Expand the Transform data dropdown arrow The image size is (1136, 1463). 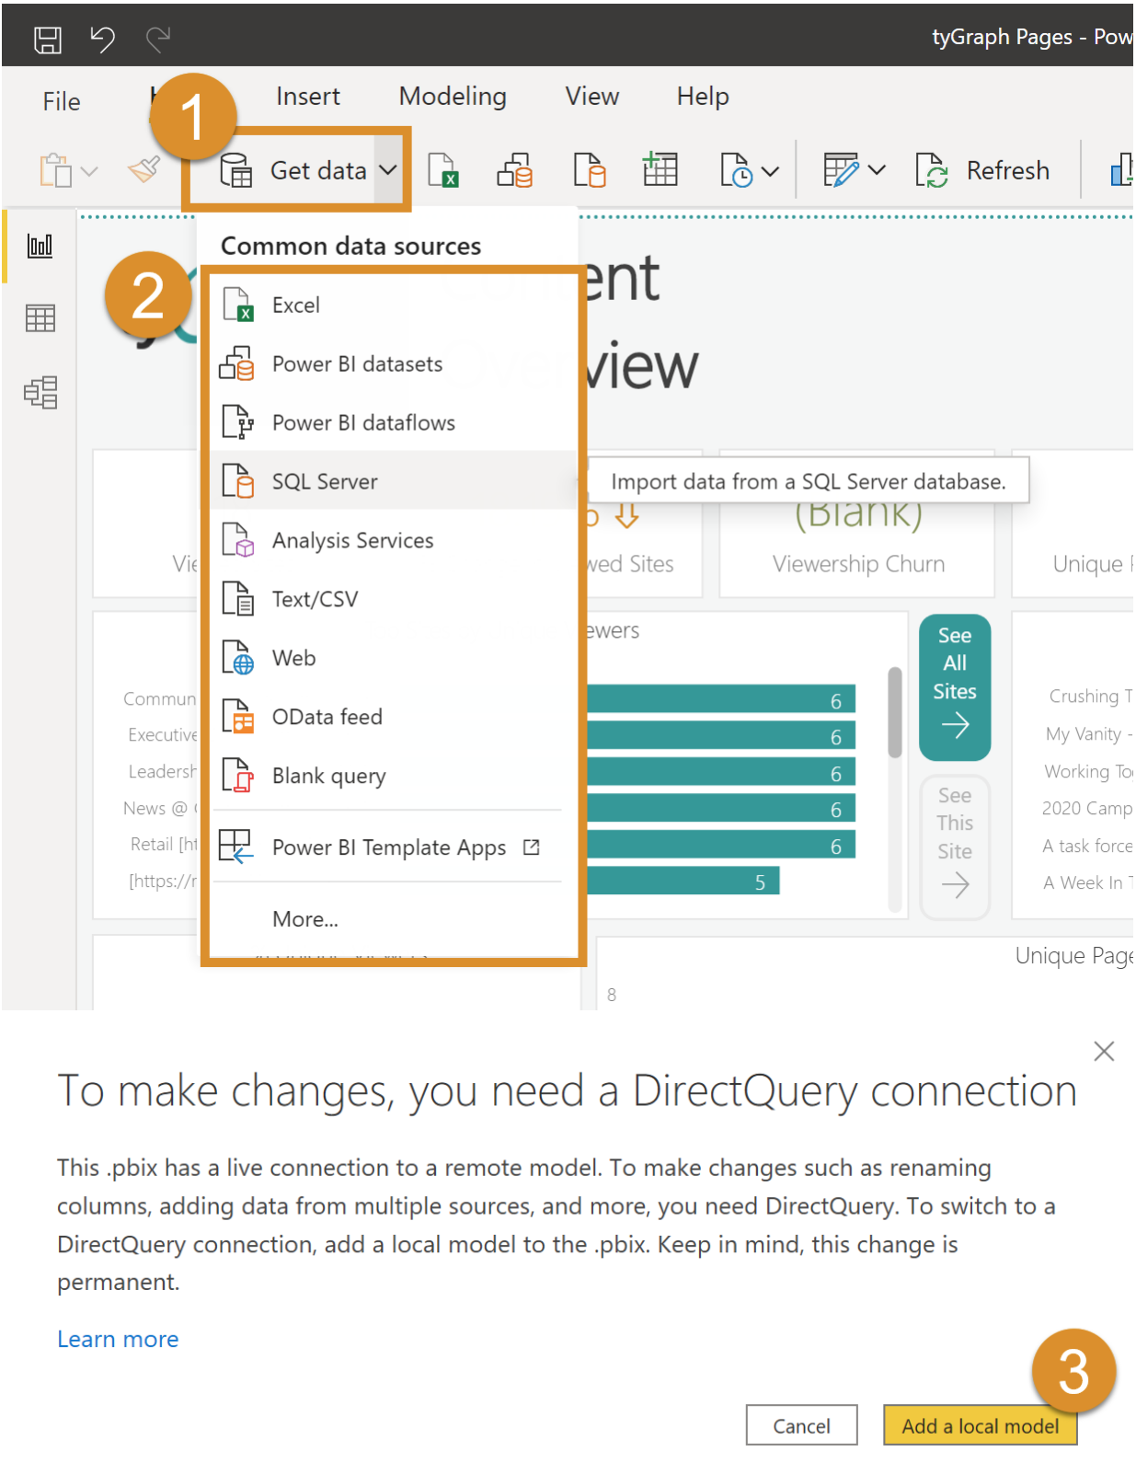coord(877,171)
